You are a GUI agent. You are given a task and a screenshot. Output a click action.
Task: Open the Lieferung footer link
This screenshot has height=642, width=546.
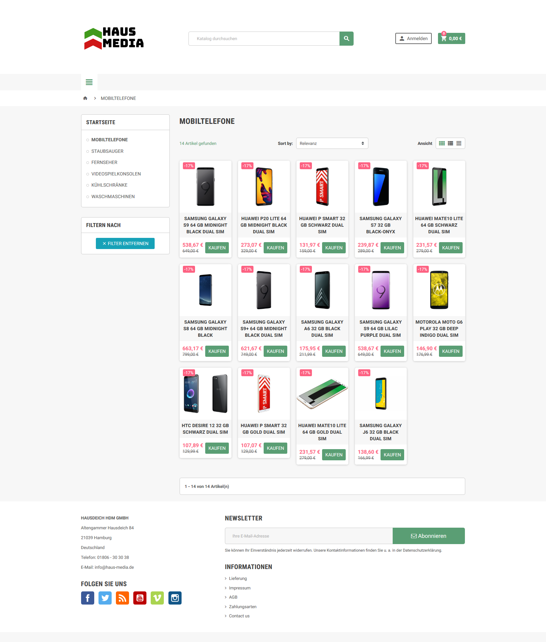238,579
